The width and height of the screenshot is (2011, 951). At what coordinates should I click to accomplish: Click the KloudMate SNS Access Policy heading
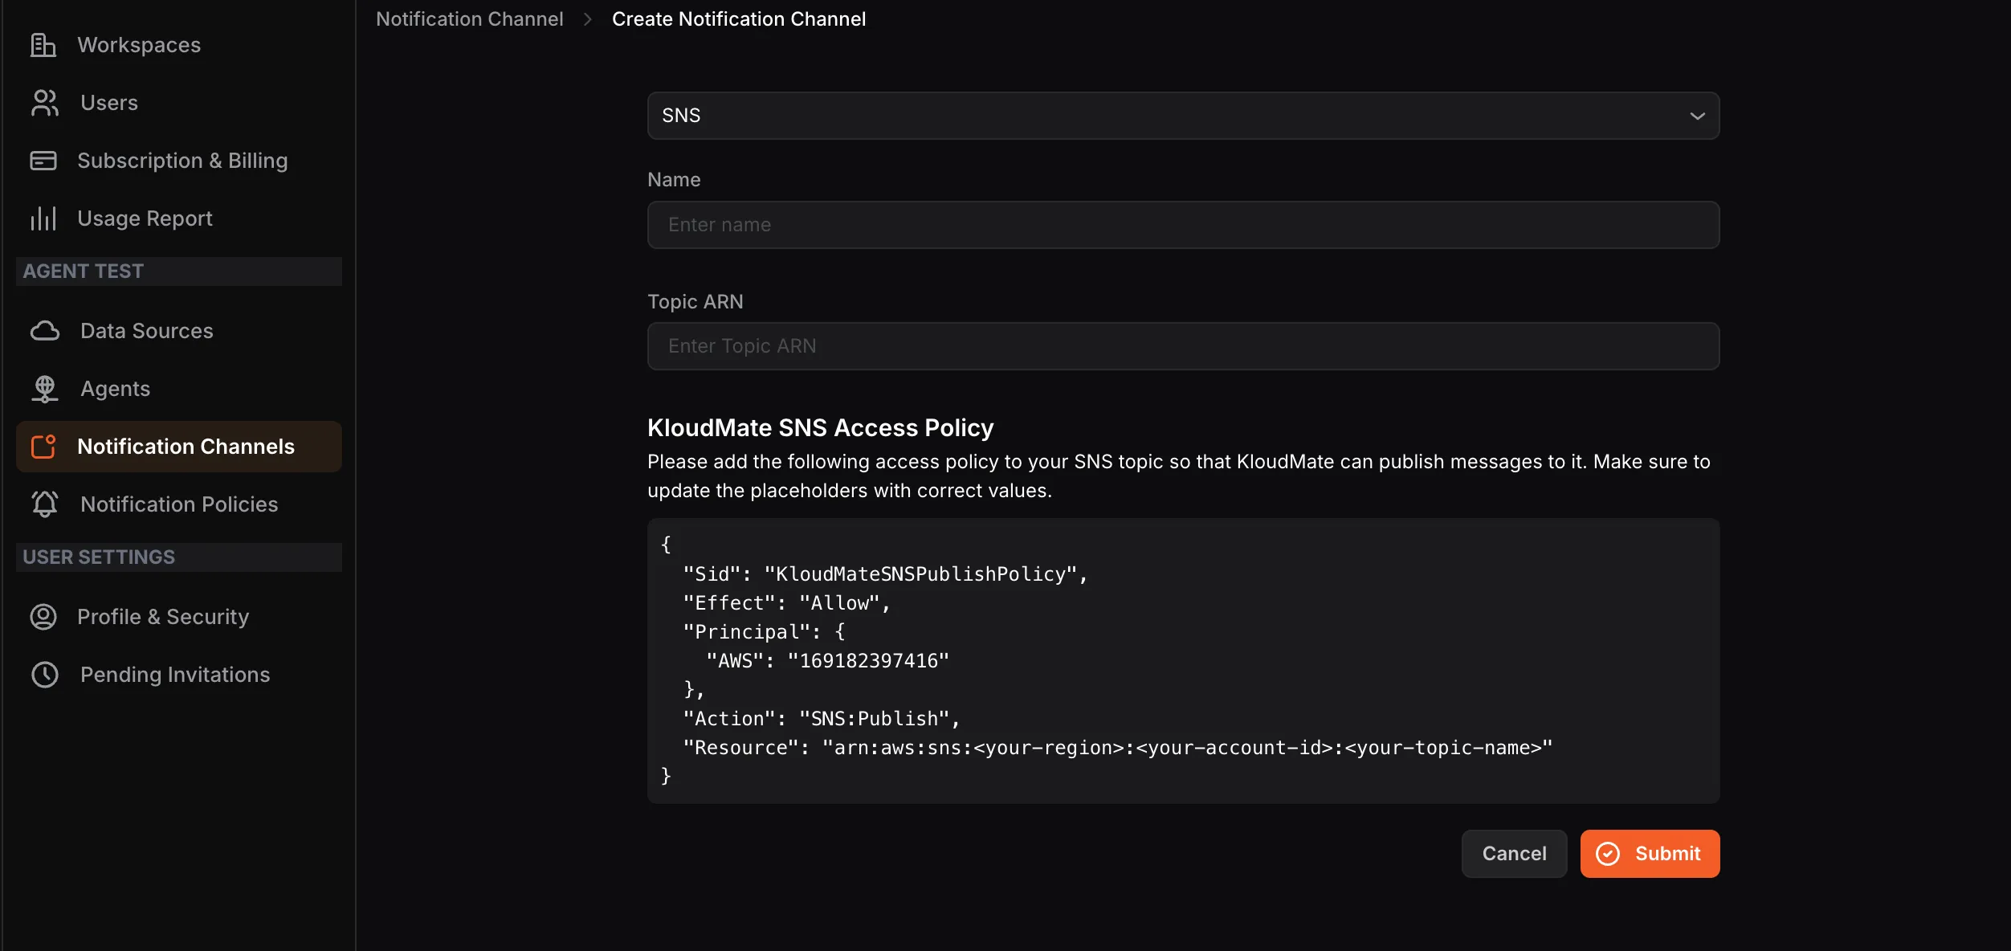821,428
